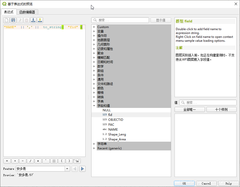
Task: Go to the previous feature arrow
Action: (75, 169)
